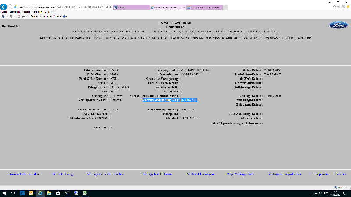The width and height of the screenshot is (351, 197).
Task: Click the Hauptmenü link
Action: (x=321, y=174)
